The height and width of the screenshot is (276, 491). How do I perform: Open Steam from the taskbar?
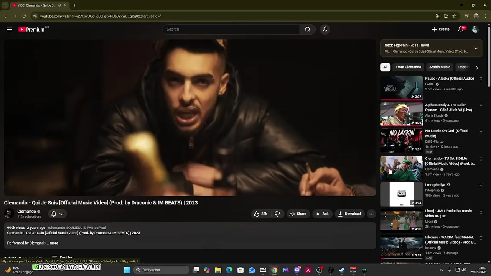pyautogui.click(x=341, y=270)
